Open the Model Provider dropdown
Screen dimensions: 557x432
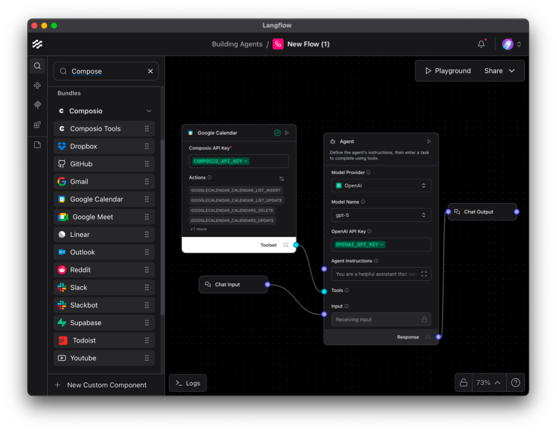point(381,185)
